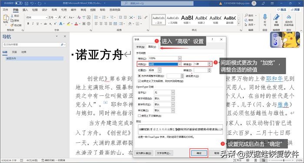This screenshot has width=304, height=163.
Task: Expand the styles gallery more arrow
Action: pyautogui.click(x=239, y=24)
